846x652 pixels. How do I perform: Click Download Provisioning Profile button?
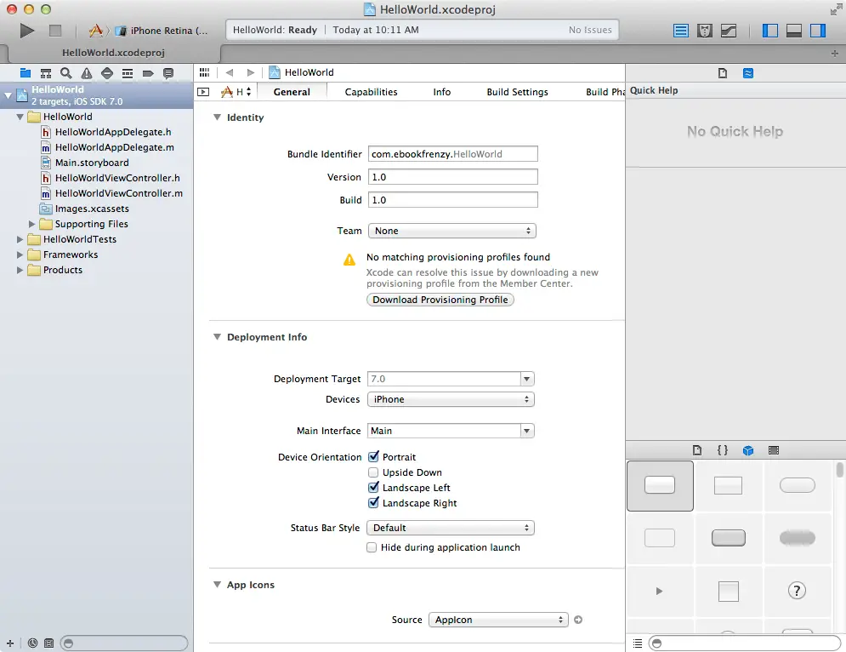click(440, 300)
